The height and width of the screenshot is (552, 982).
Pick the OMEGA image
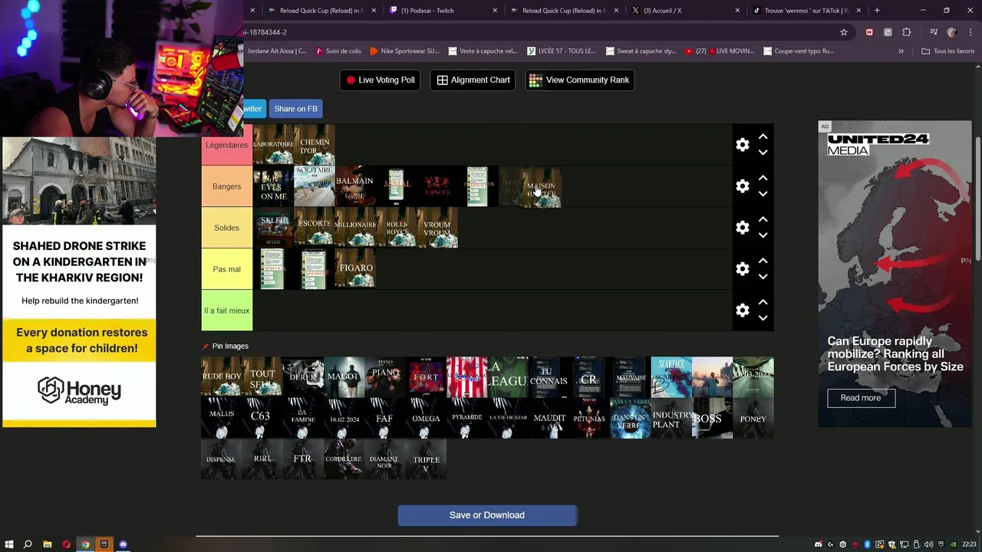(426, 418)
